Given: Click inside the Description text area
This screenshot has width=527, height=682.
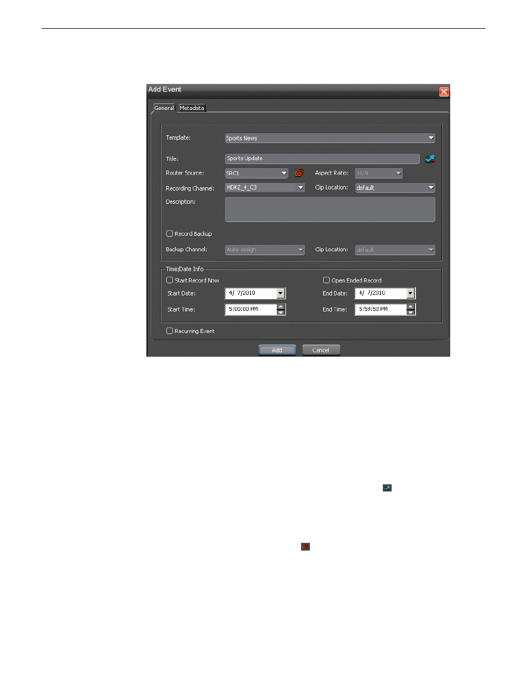Looking at the screenshot, I should coord(330,209).
